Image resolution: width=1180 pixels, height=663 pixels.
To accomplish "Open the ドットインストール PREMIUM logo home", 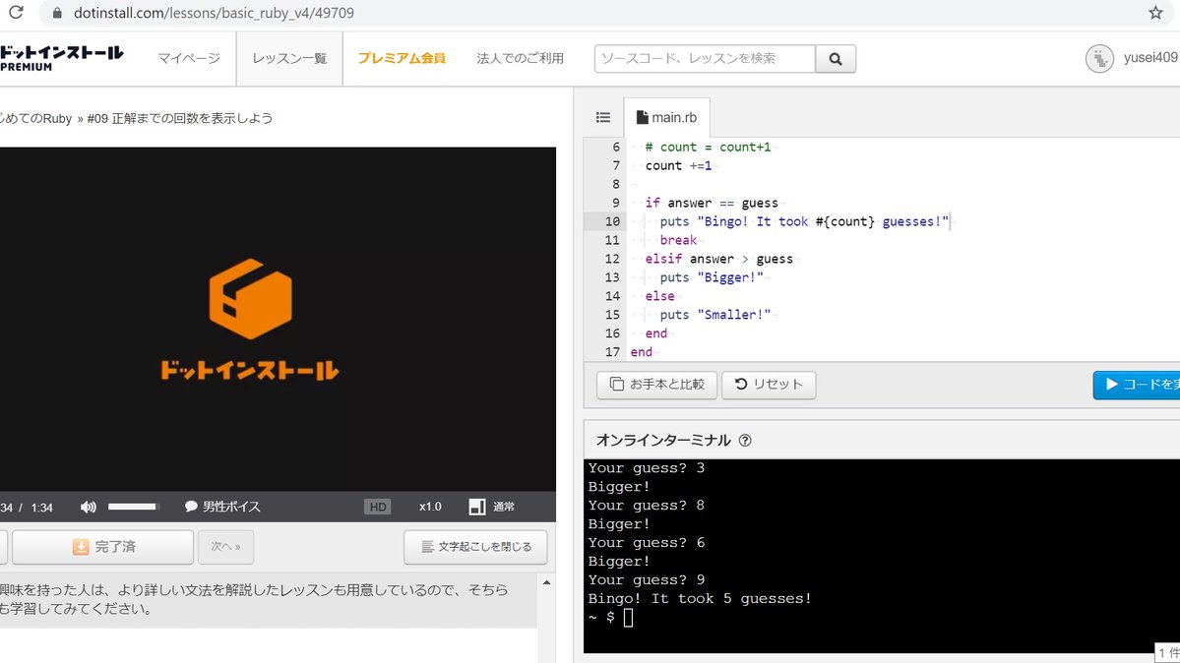I will tap(62, 58).
